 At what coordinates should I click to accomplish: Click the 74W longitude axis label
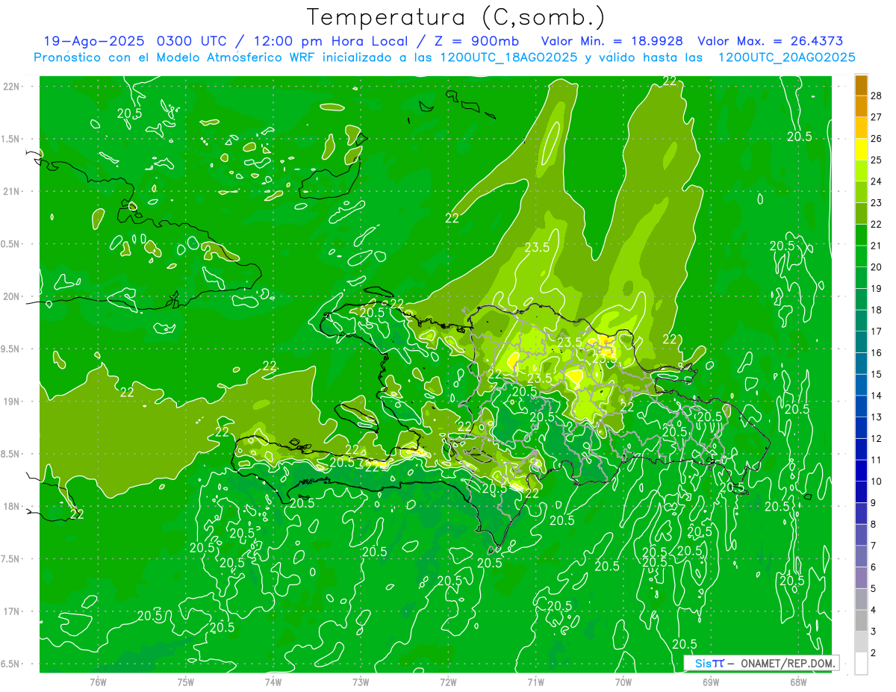[x=273, y=682]
